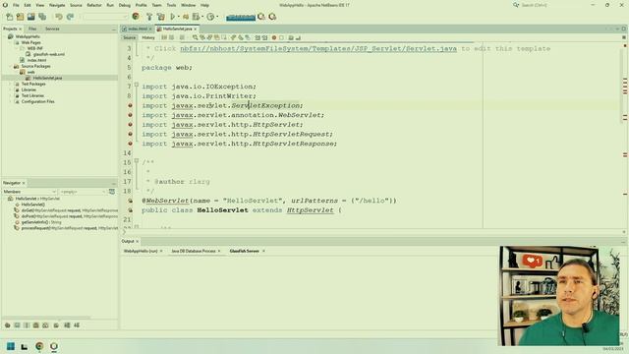The width and height of the screenshot is (629, 354).
Task: Click the Chrome browser icon in toolbar
Action: point(136,17)
